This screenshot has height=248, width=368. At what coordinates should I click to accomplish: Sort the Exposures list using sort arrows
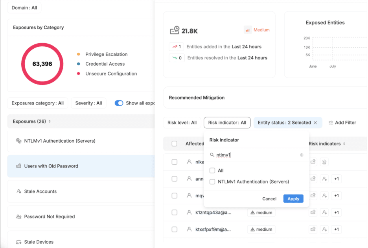click(x=50, y=122)
